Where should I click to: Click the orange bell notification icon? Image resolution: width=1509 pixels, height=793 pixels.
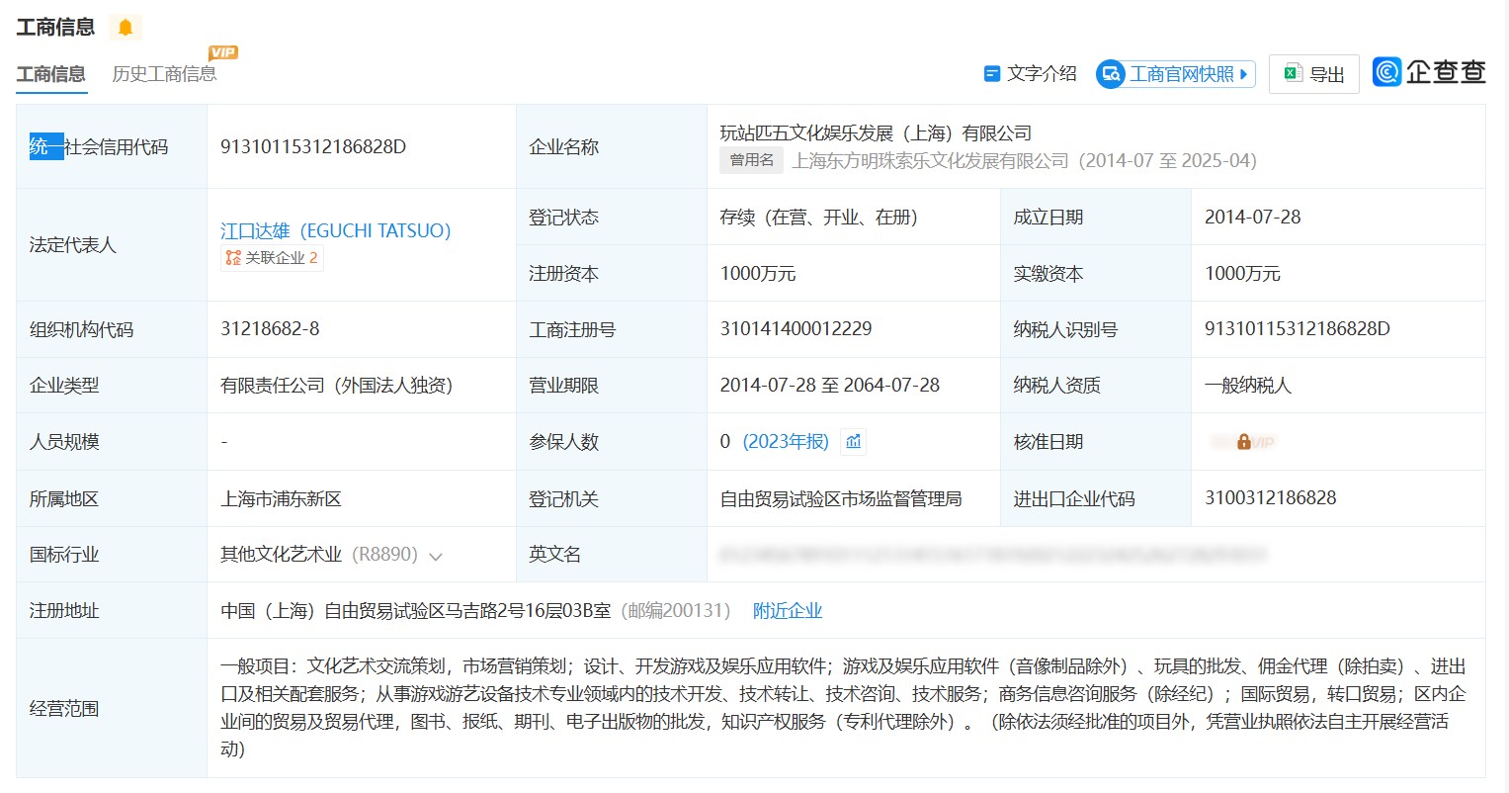[x=126, y=28]
